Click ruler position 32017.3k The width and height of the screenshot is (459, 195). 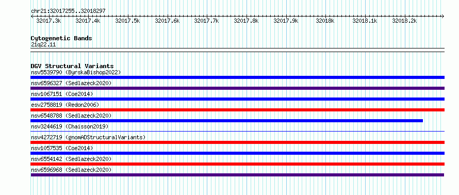tap(48, 21)
